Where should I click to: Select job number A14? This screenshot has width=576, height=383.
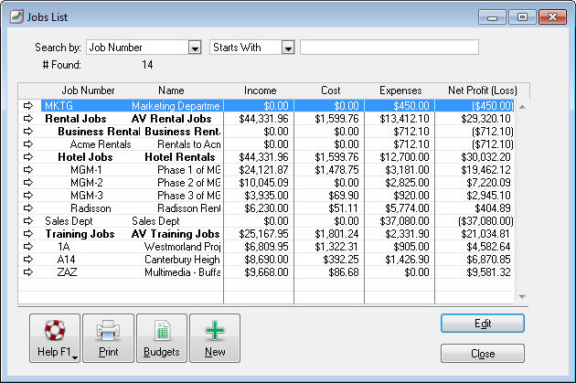click(x=66, y=260)
